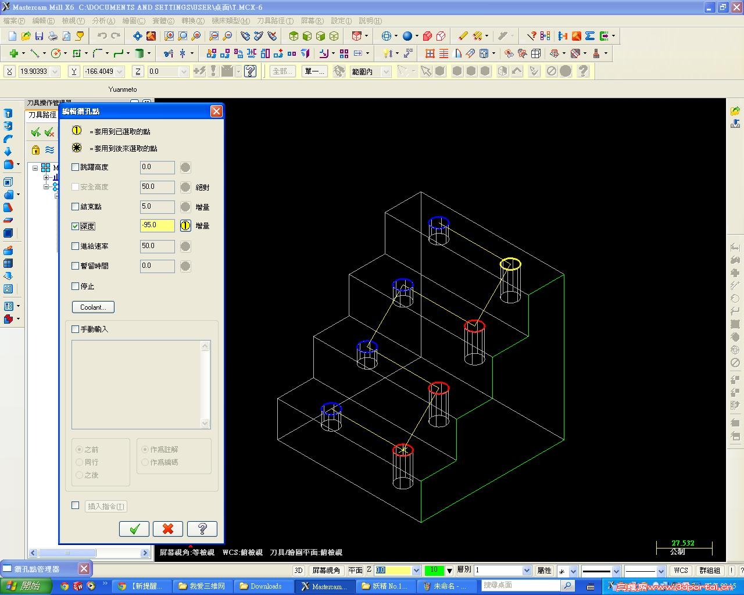Click the Print icon in the toolbar
This screenshot has height=595, width=744.
(53, 36)
